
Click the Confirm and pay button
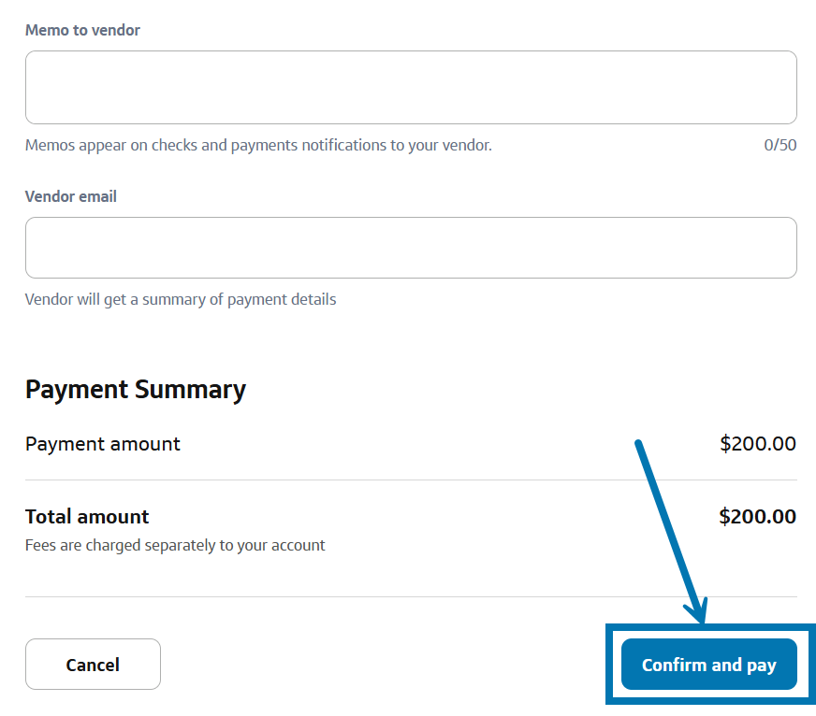pyautogui.click(x=708, y=665)
